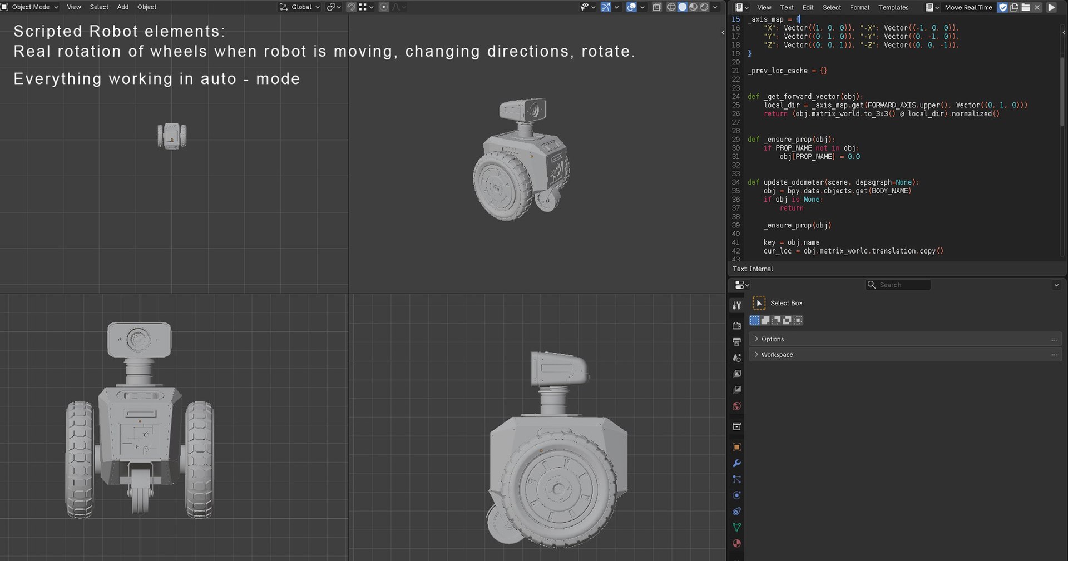Screen dimensions: 1068x561
Task: Open the Collection properties tab
Action: (x=736, y=427)
